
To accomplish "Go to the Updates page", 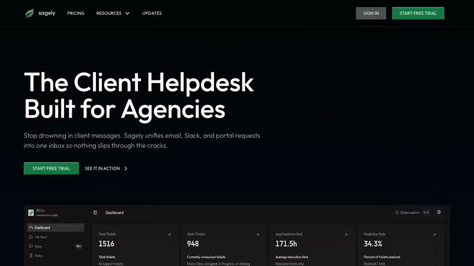I will [x=152, y=13].
